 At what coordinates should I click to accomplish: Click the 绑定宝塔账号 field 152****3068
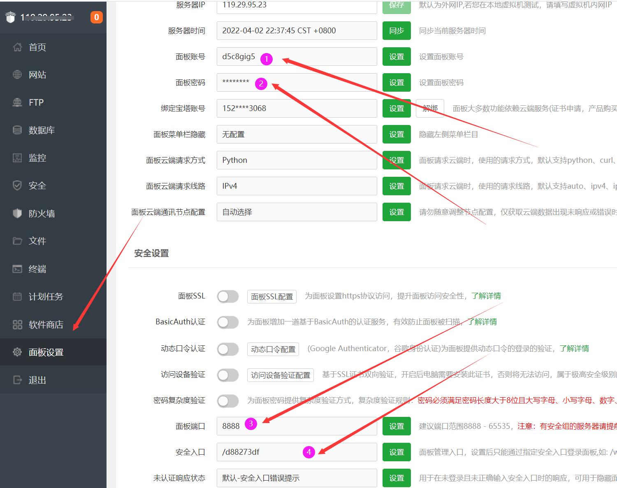(x=297, y=109)
